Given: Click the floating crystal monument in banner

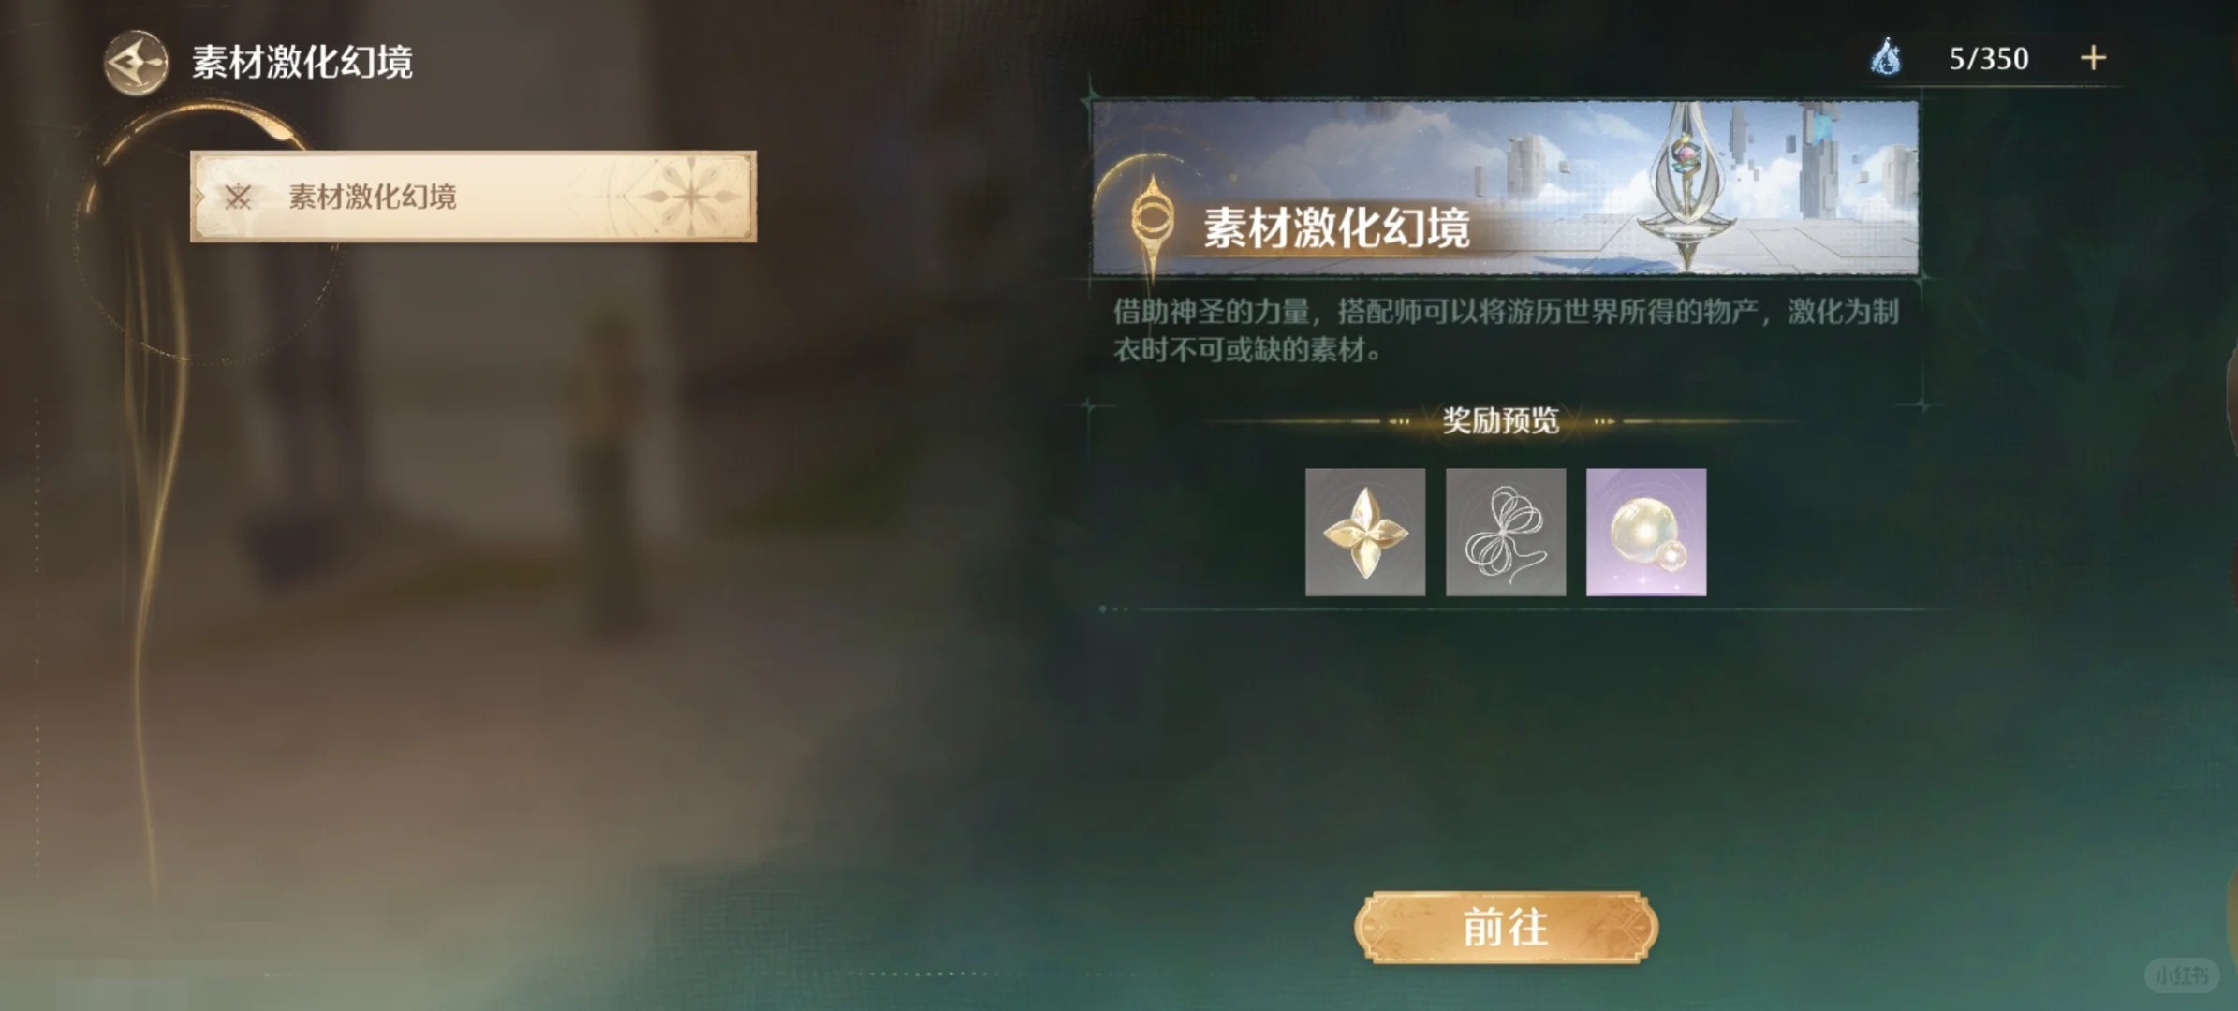Looking at the screenshot, I should 1686,187.
